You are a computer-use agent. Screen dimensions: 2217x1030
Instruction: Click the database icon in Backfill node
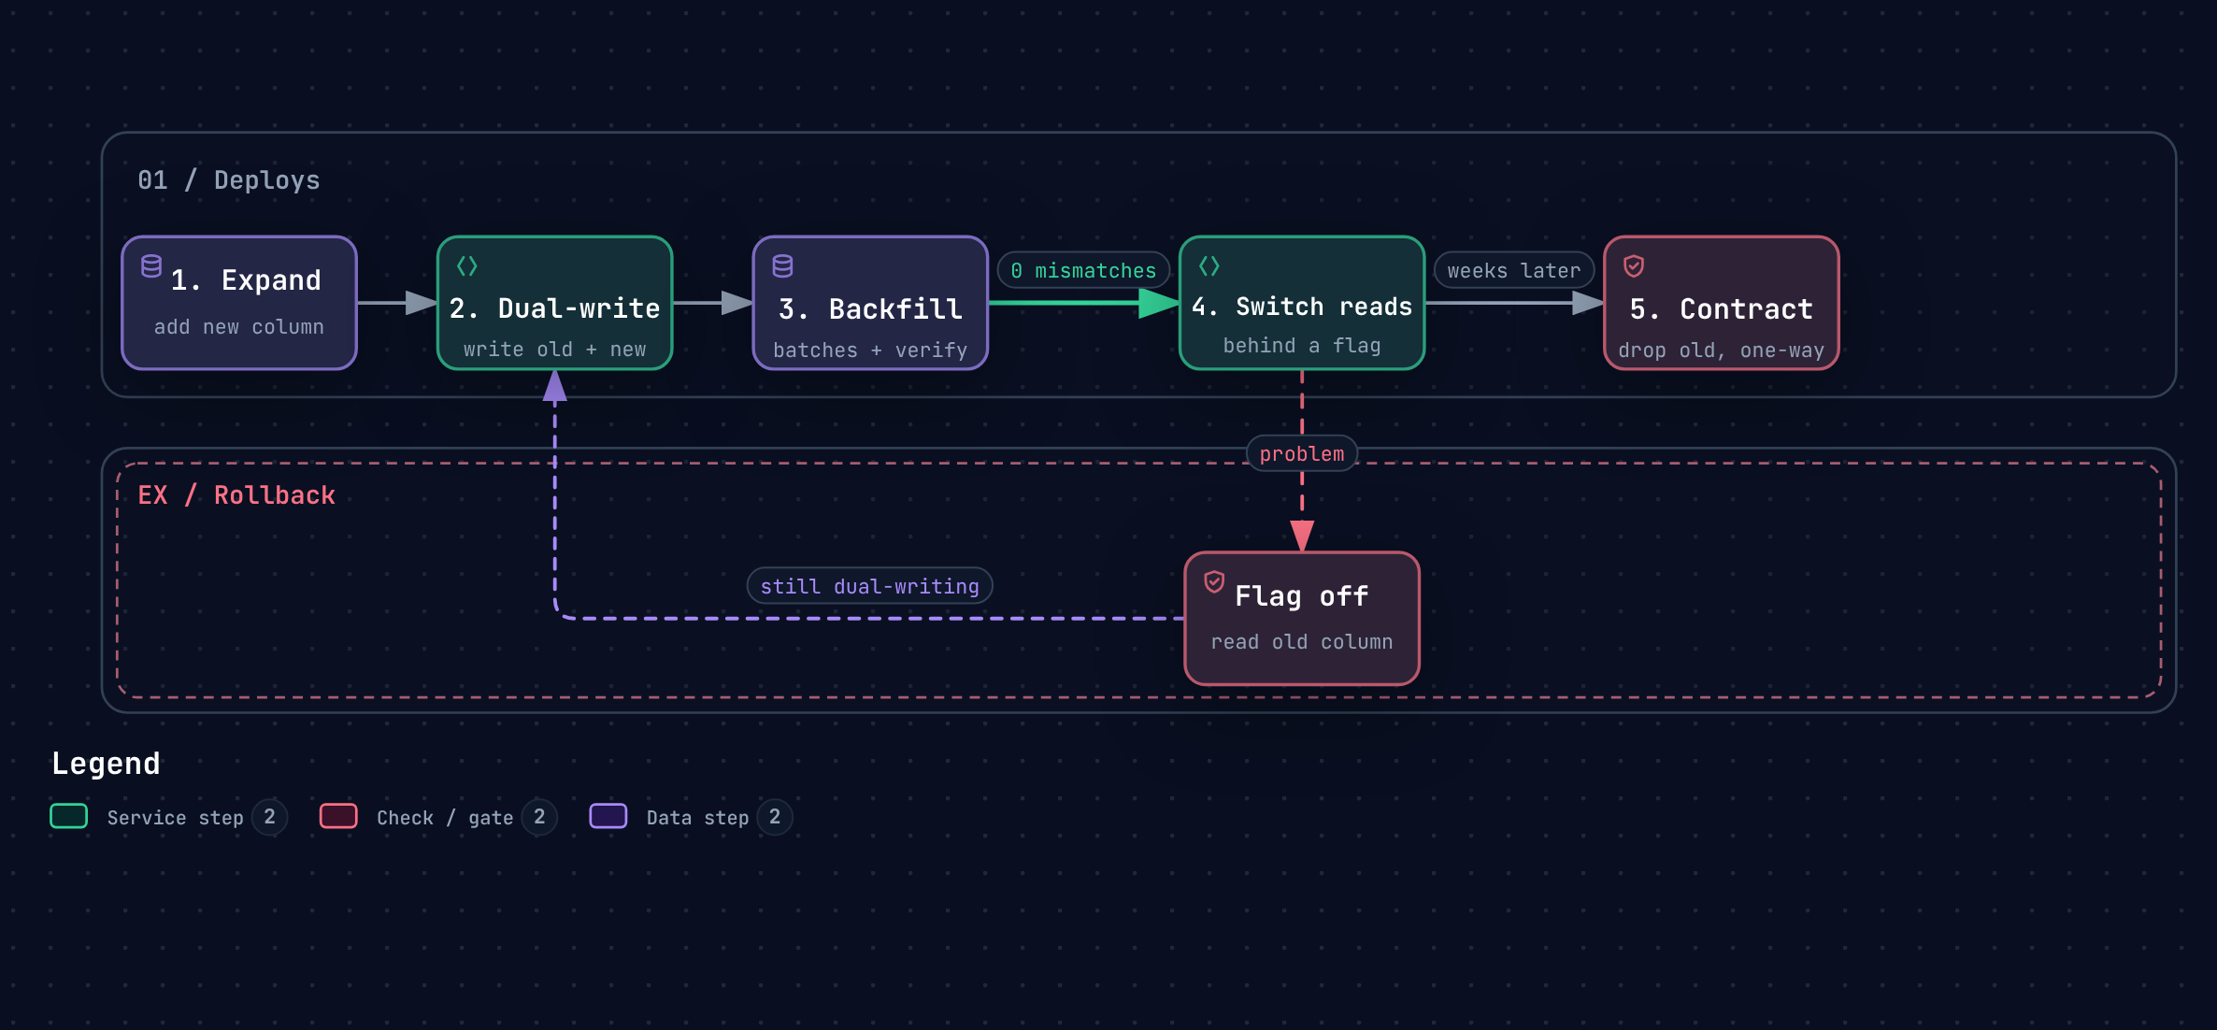click(783, 266)
